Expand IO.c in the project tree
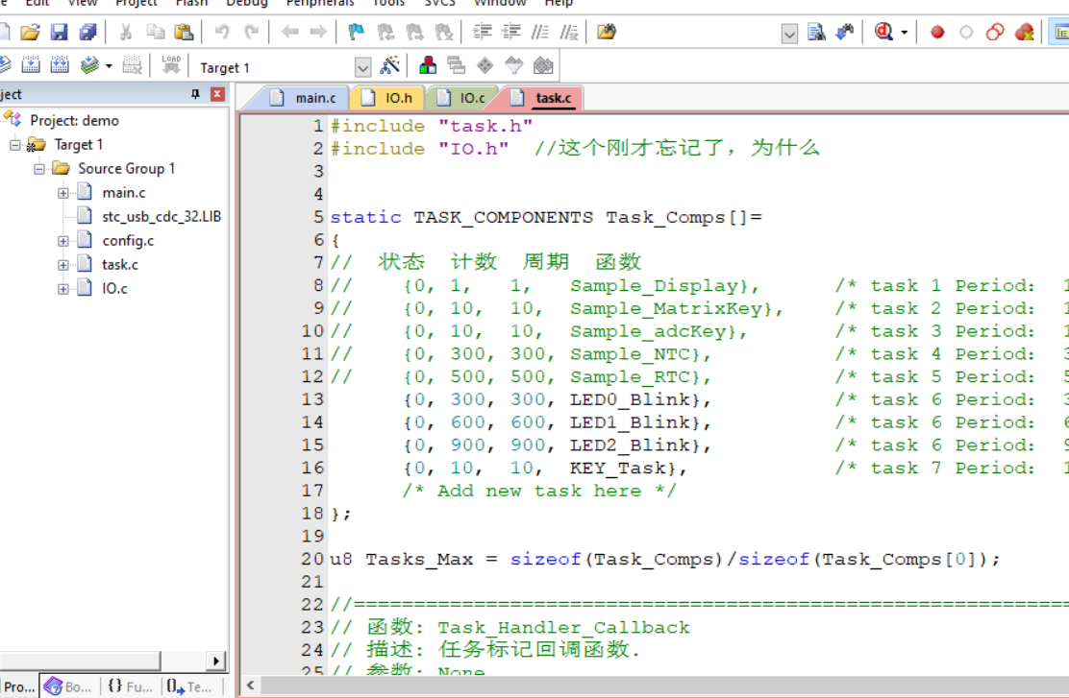1069x698 pixels. (x=63, y=289)
